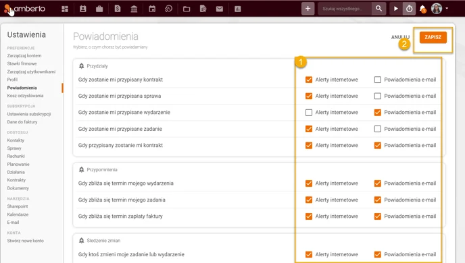Open Sprawy customization settings
465x263 pixels.
coord(14,148)
